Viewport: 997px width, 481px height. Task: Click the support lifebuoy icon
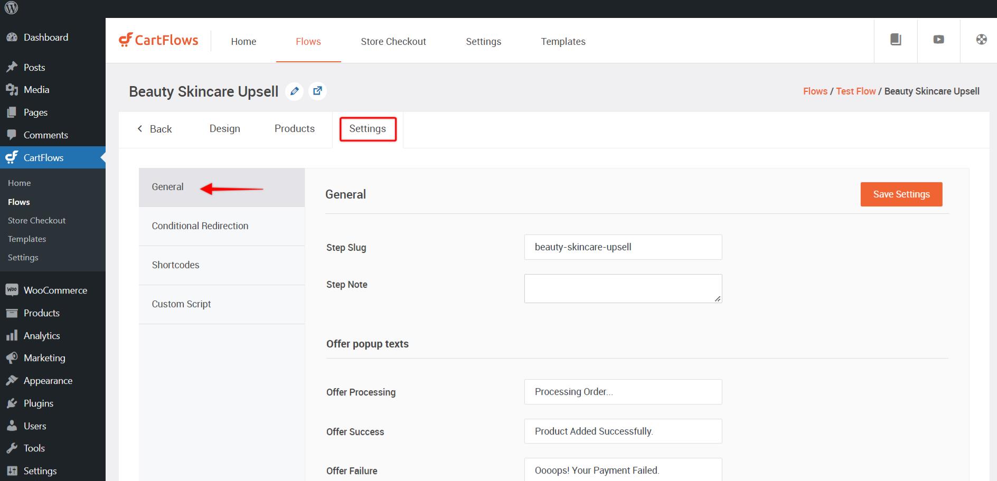pyautogui.click(x=981, y=40)
